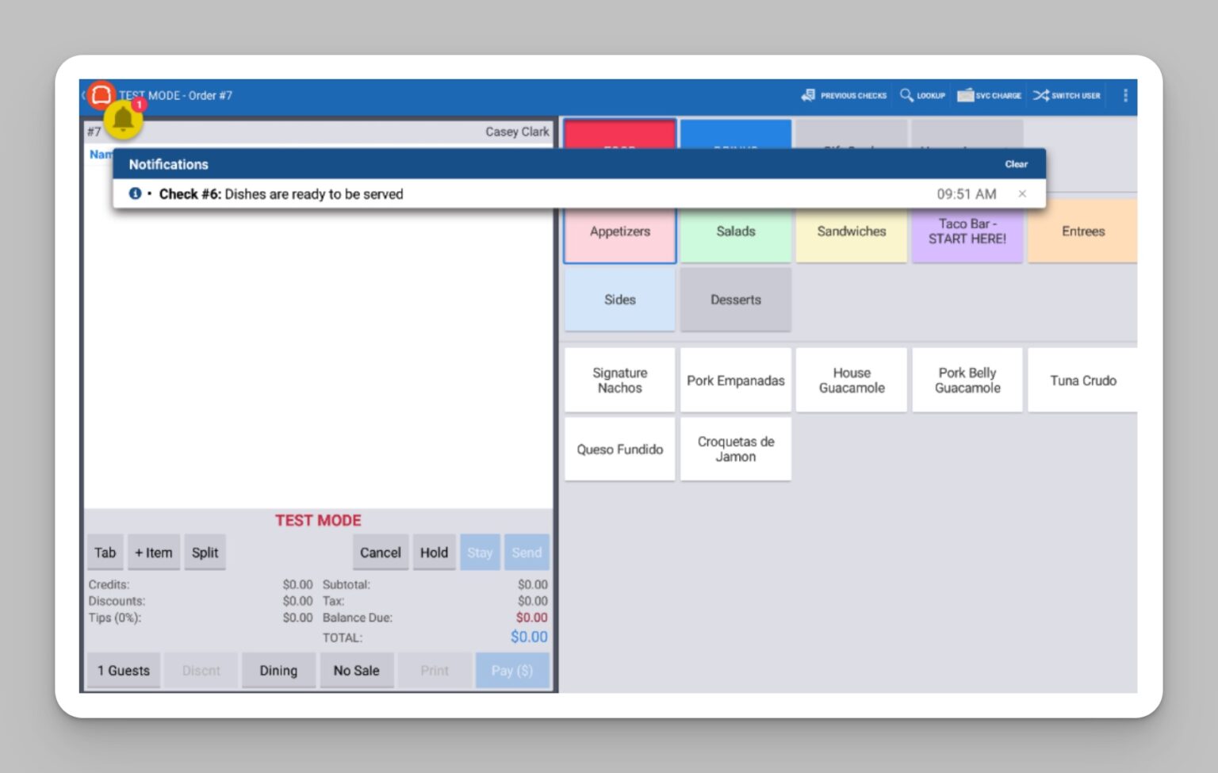The height and width of the screenshot is (773, 1218).
Task: Click the red app logo icon
Action: (101, 95)
